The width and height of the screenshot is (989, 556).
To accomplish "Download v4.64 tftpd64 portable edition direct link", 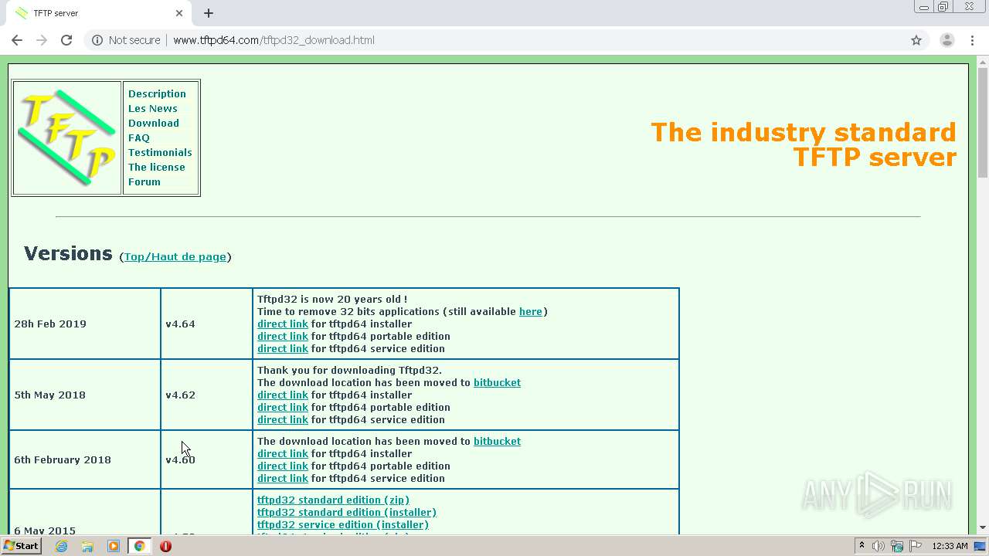I will [282, 336].
